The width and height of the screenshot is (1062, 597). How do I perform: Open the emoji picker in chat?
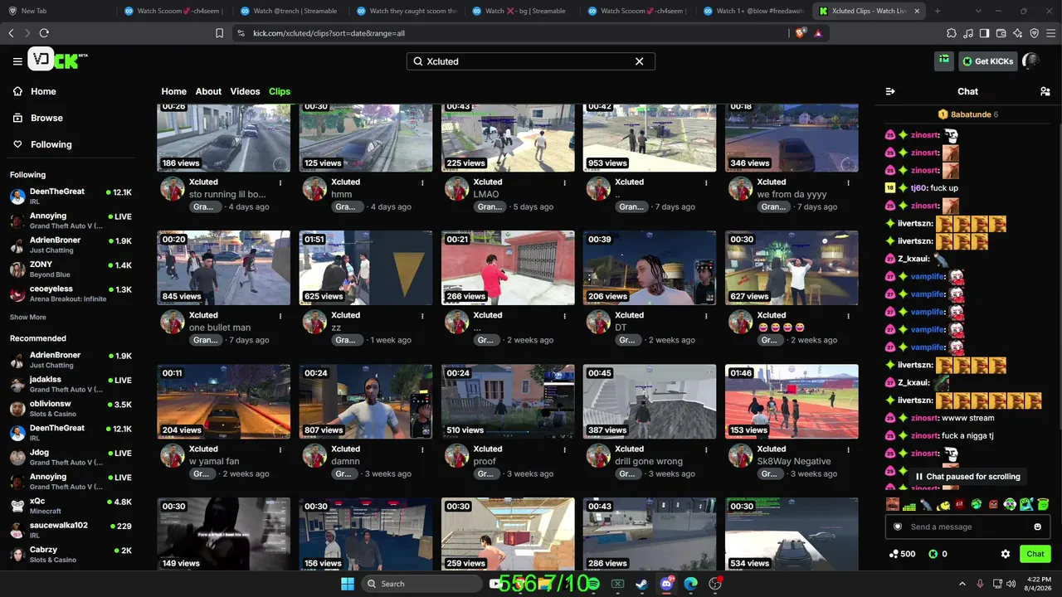tap(1037, 527)
